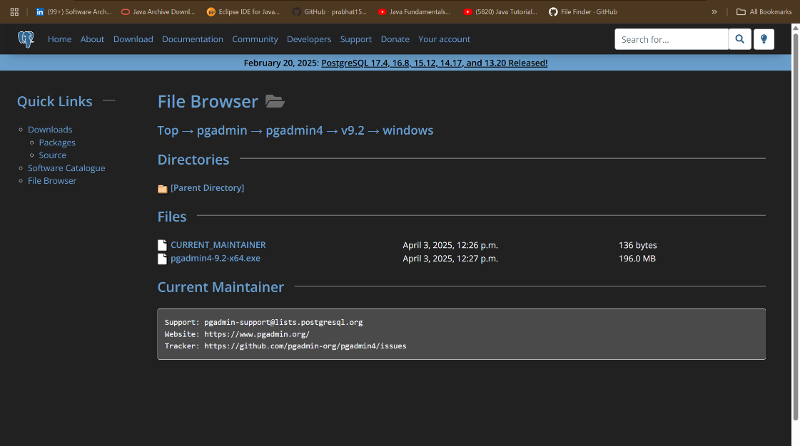Toggle dark mode with lightbulb icon
The height and width of the screenshot is (446, 800).
tap(764, 39)
